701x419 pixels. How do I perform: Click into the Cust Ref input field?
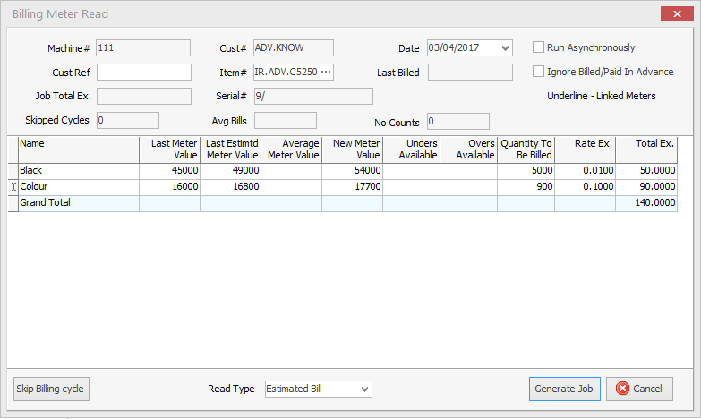pos(143,73)
